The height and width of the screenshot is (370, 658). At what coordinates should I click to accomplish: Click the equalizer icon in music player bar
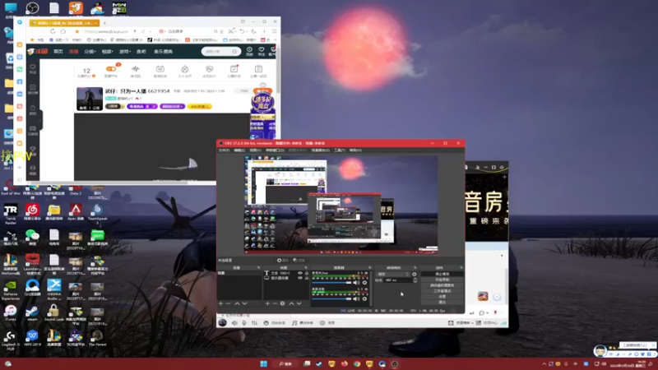point(254,323)
